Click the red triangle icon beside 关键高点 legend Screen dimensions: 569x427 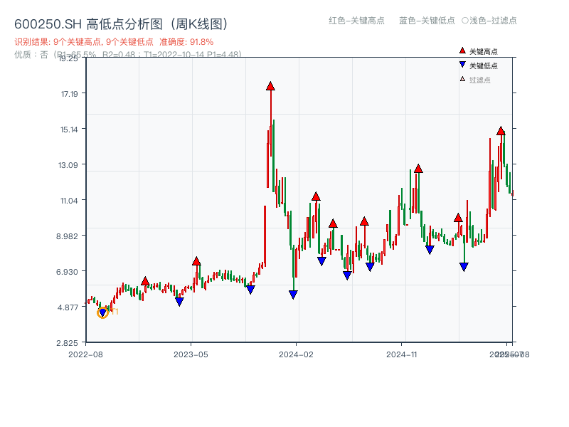(462, 51)
